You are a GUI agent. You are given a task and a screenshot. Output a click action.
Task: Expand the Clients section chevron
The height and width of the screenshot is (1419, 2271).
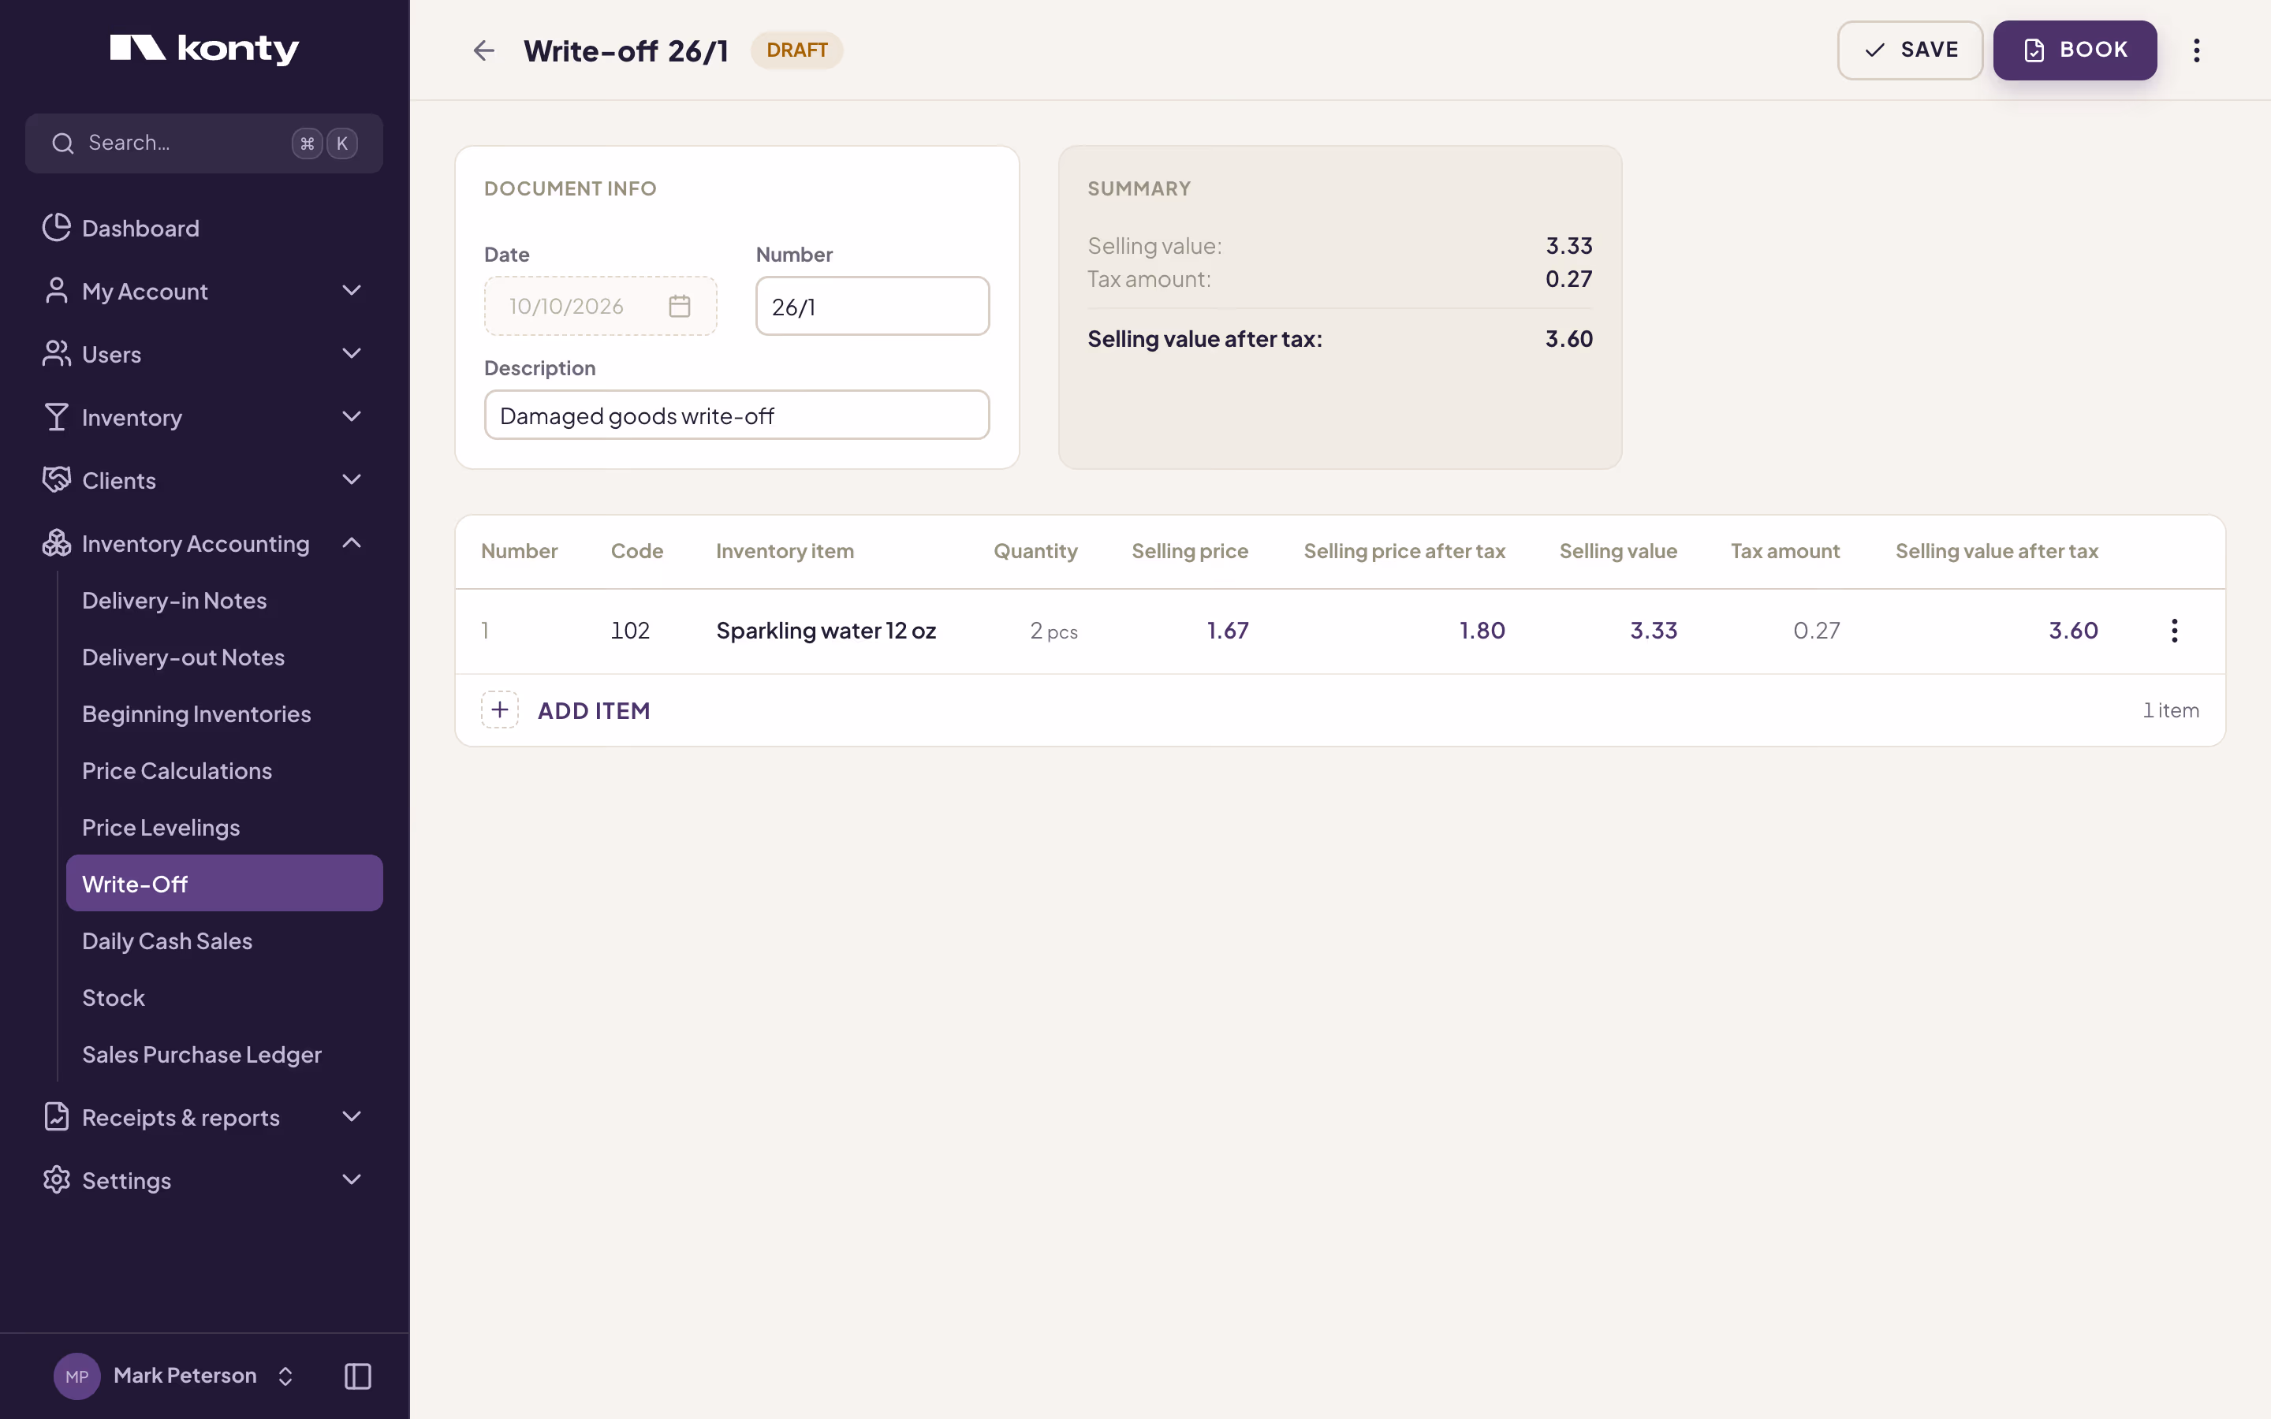click(x=352, y=479)
